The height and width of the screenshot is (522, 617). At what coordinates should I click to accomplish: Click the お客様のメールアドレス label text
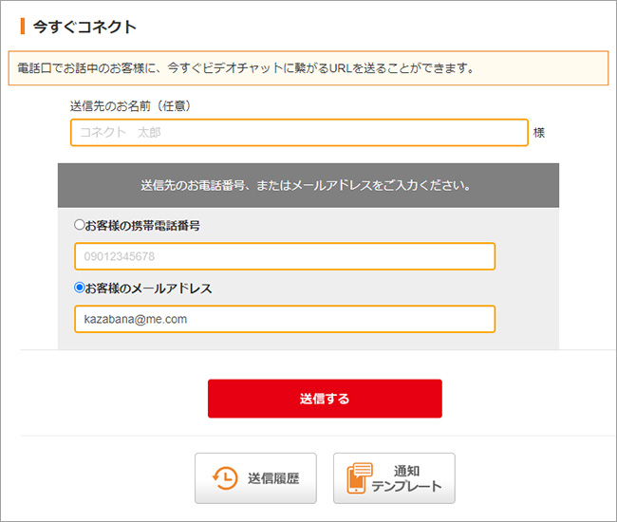pyautogui.click(x=148, y=288)
